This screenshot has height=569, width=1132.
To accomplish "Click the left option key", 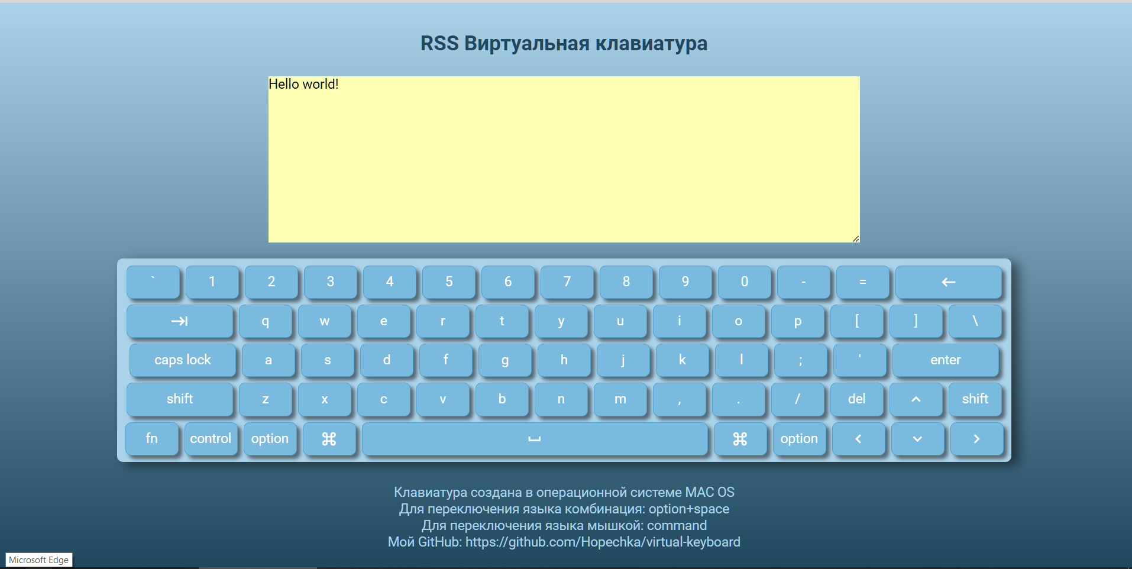I will tap(270, 439).
